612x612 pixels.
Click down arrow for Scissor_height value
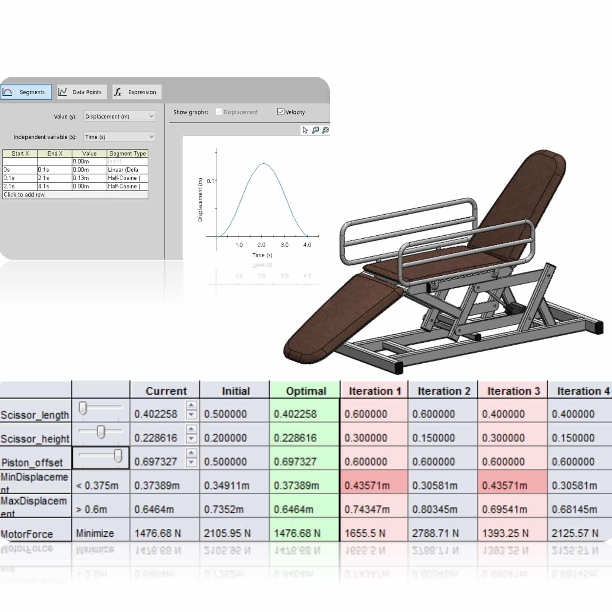click(191, 438)
